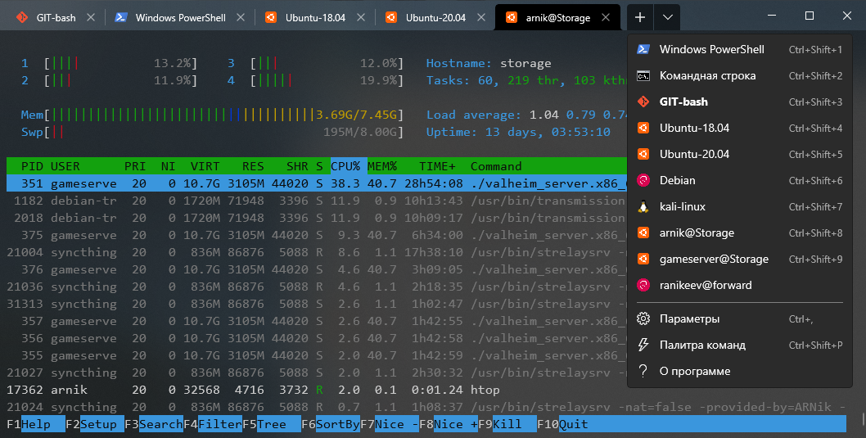This screenshot has height=438, width=866.
Task: Switch to the Ubuntu-20.04 tab
Action: 435,17
